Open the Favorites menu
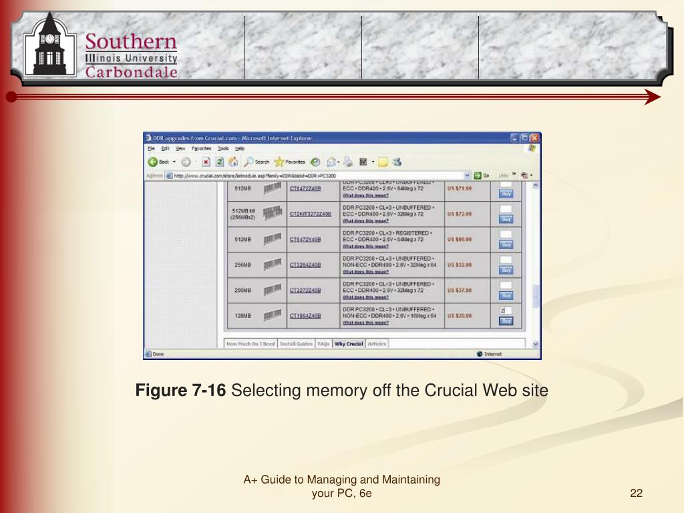Viewport: 684px width, 513px height. click(201, 148)
